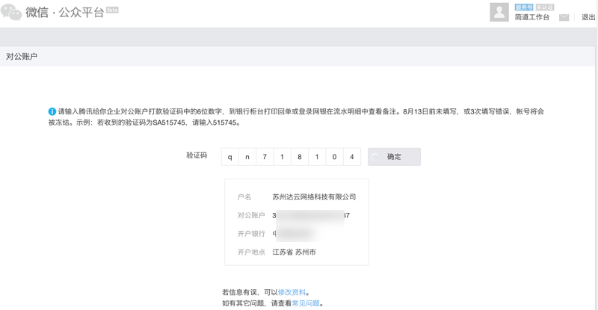The height and width of the screenshot is (310, 598).
Task: Click the 简道工作台 account name
Action: pos(532,17)
